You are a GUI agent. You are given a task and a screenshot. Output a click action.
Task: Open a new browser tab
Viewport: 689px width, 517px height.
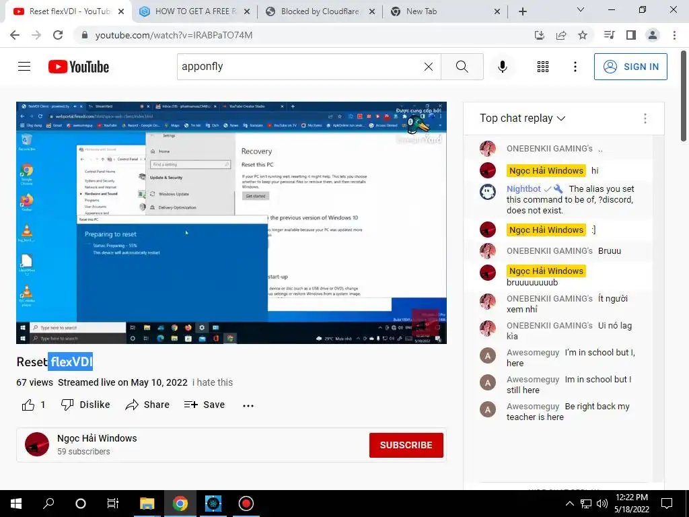click(x=522, y=12)
